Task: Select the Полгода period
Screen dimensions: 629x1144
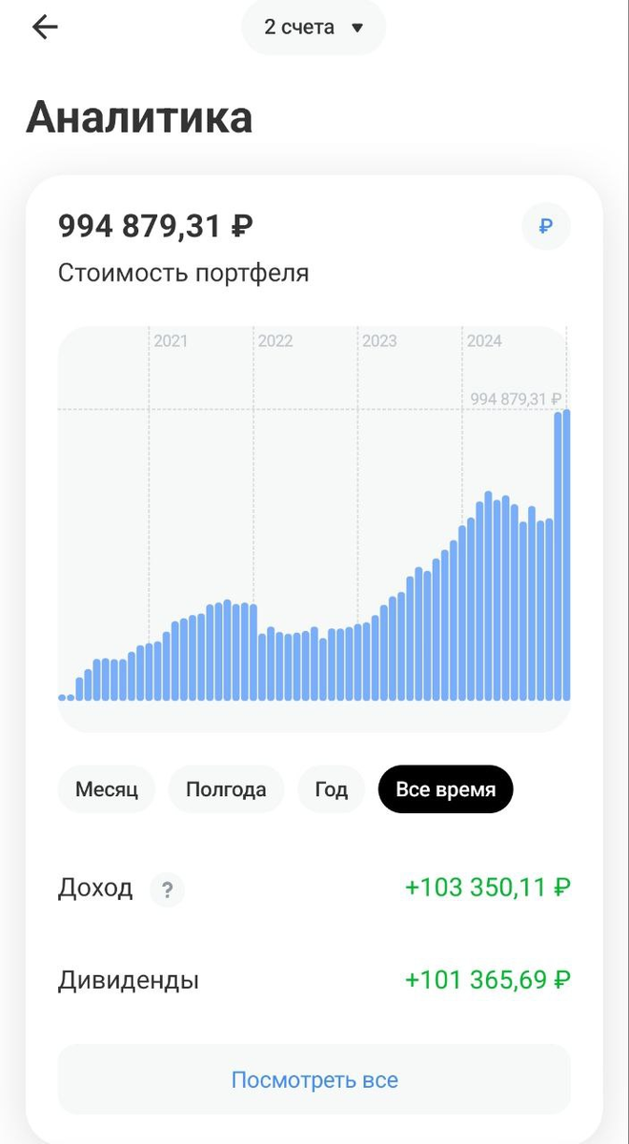Action: [226, 788]
